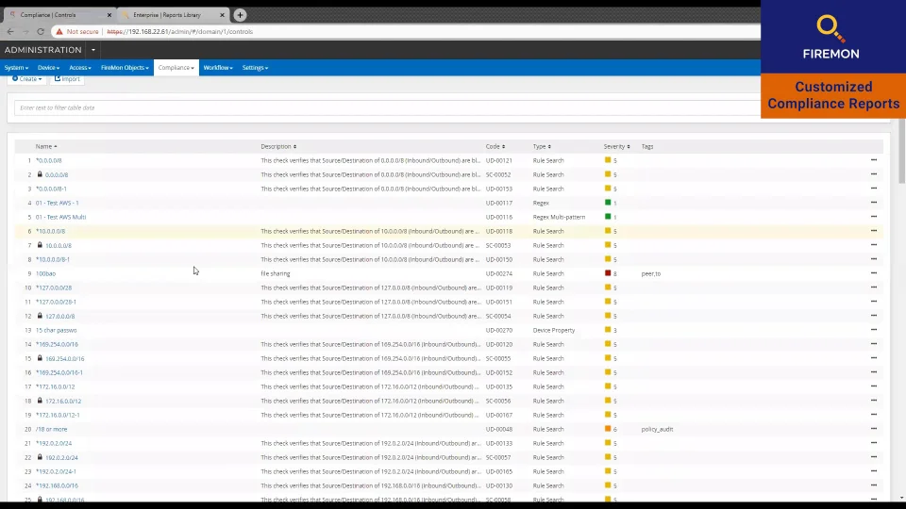
Task: Click the Not secure warning icon
Action: pyautogui.click(x=59, y=32)
